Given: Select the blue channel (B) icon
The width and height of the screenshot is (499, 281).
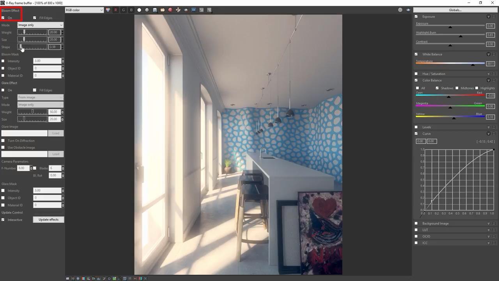Looking at the screenshot, I should [131, 10].
